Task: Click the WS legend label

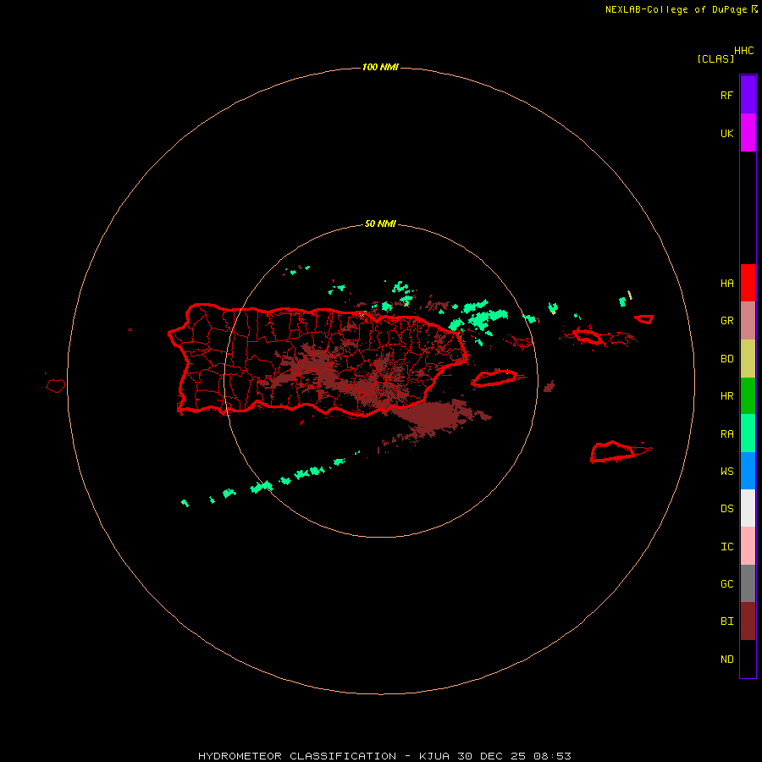Action: click(726, 471)
